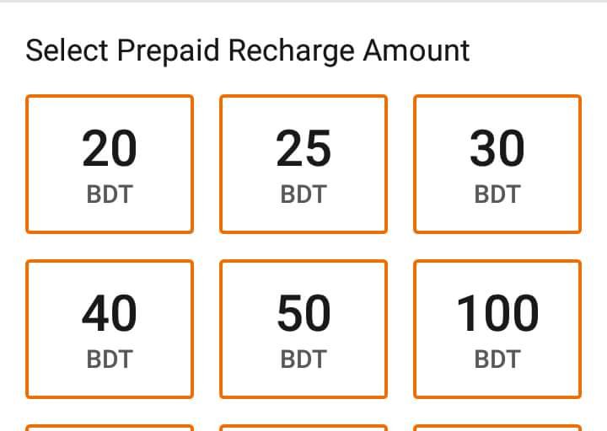This screenshot has height=431, width=607.
Task: Click the BDT label under 100
Action: pyautogui.click(x=497, y=360)
